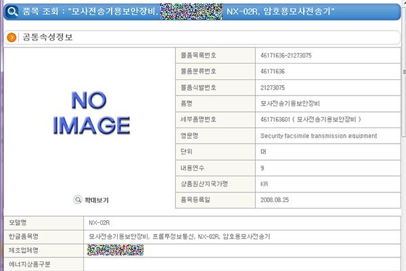The width and height of the screenshot is (406, 271).
Task: Click the magnifier icon next to 확대보기
Action: pos(77,200)
